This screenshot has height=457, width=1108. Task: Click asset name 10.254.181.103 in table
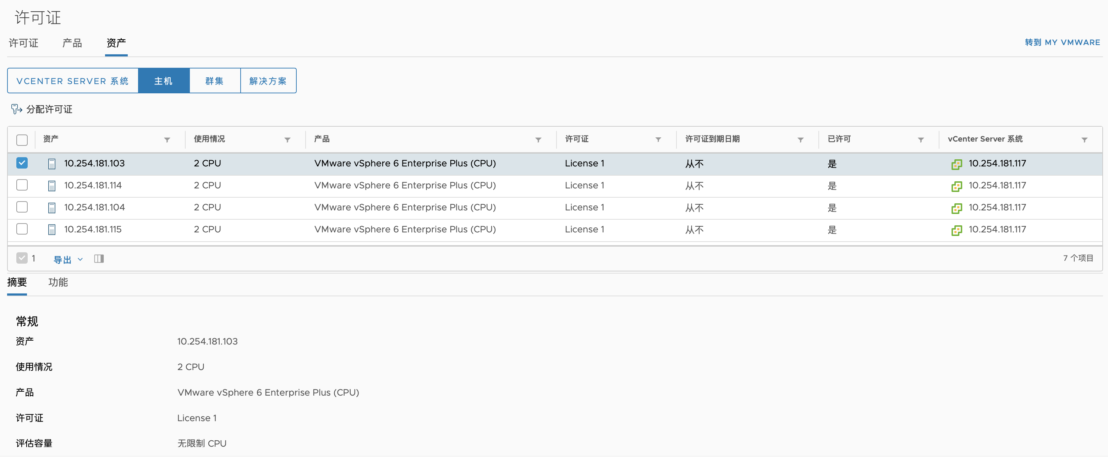pyautogui.click(x=95, y=163)
